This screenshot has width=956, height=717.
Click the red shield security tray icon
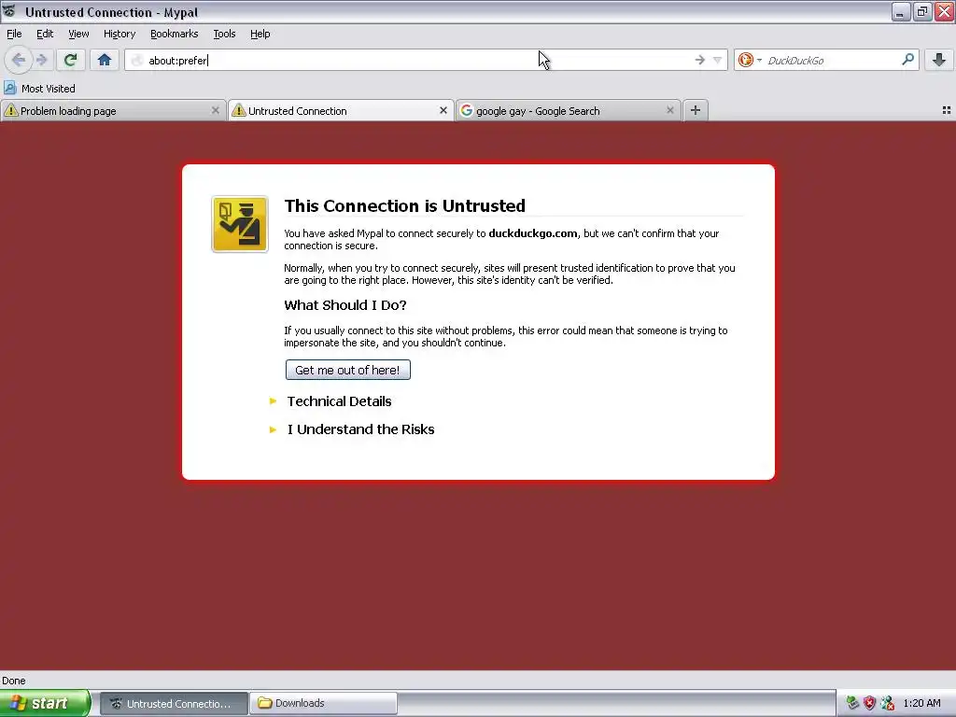(x=869, y=703)
